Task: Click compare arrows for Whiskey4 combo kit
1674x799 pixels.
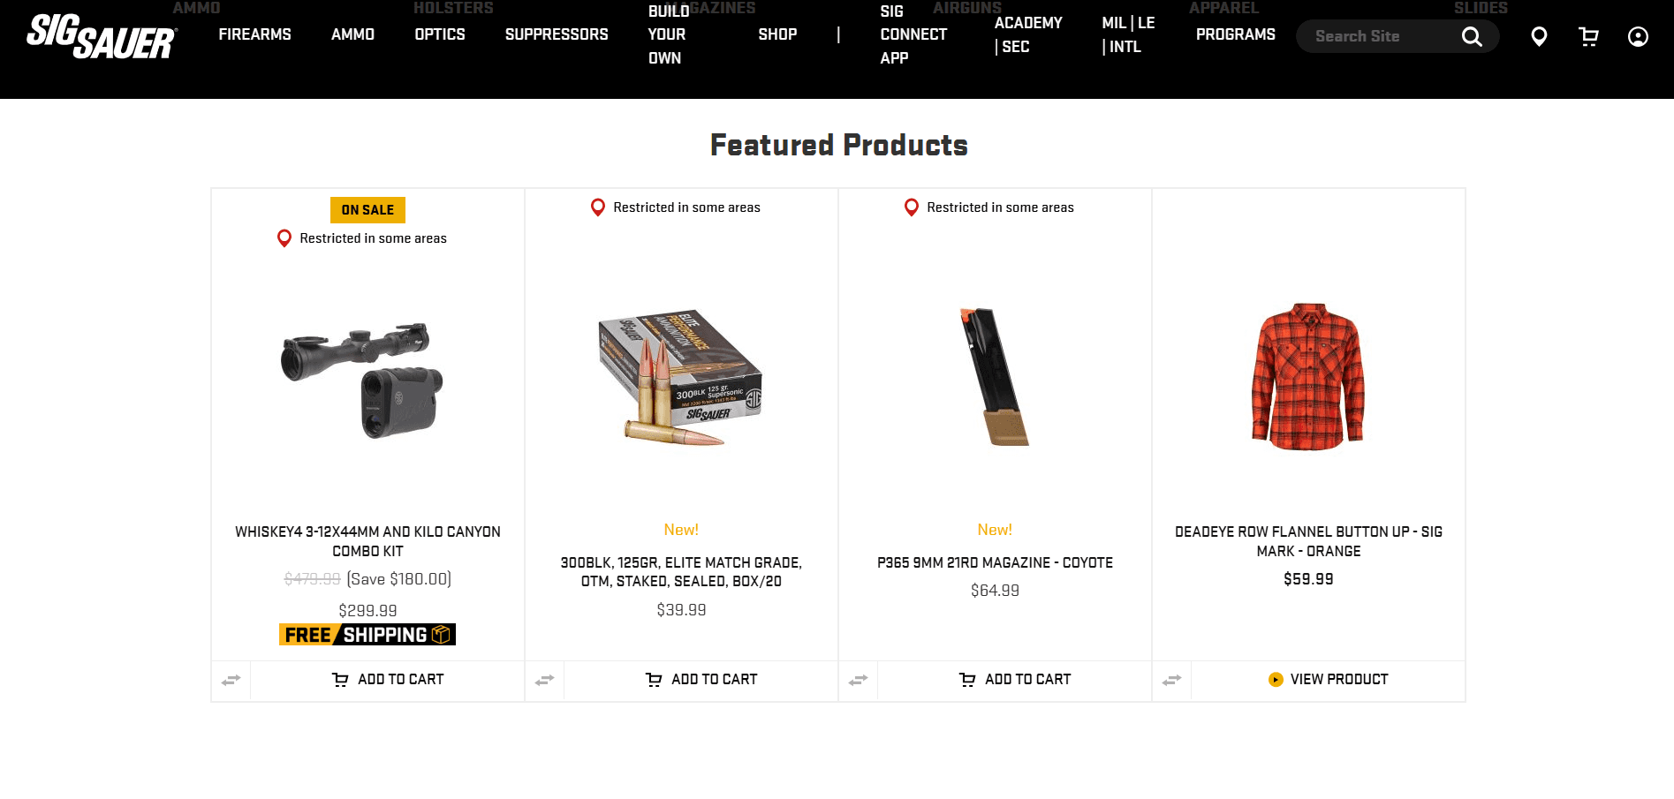Action: point(231,680)
